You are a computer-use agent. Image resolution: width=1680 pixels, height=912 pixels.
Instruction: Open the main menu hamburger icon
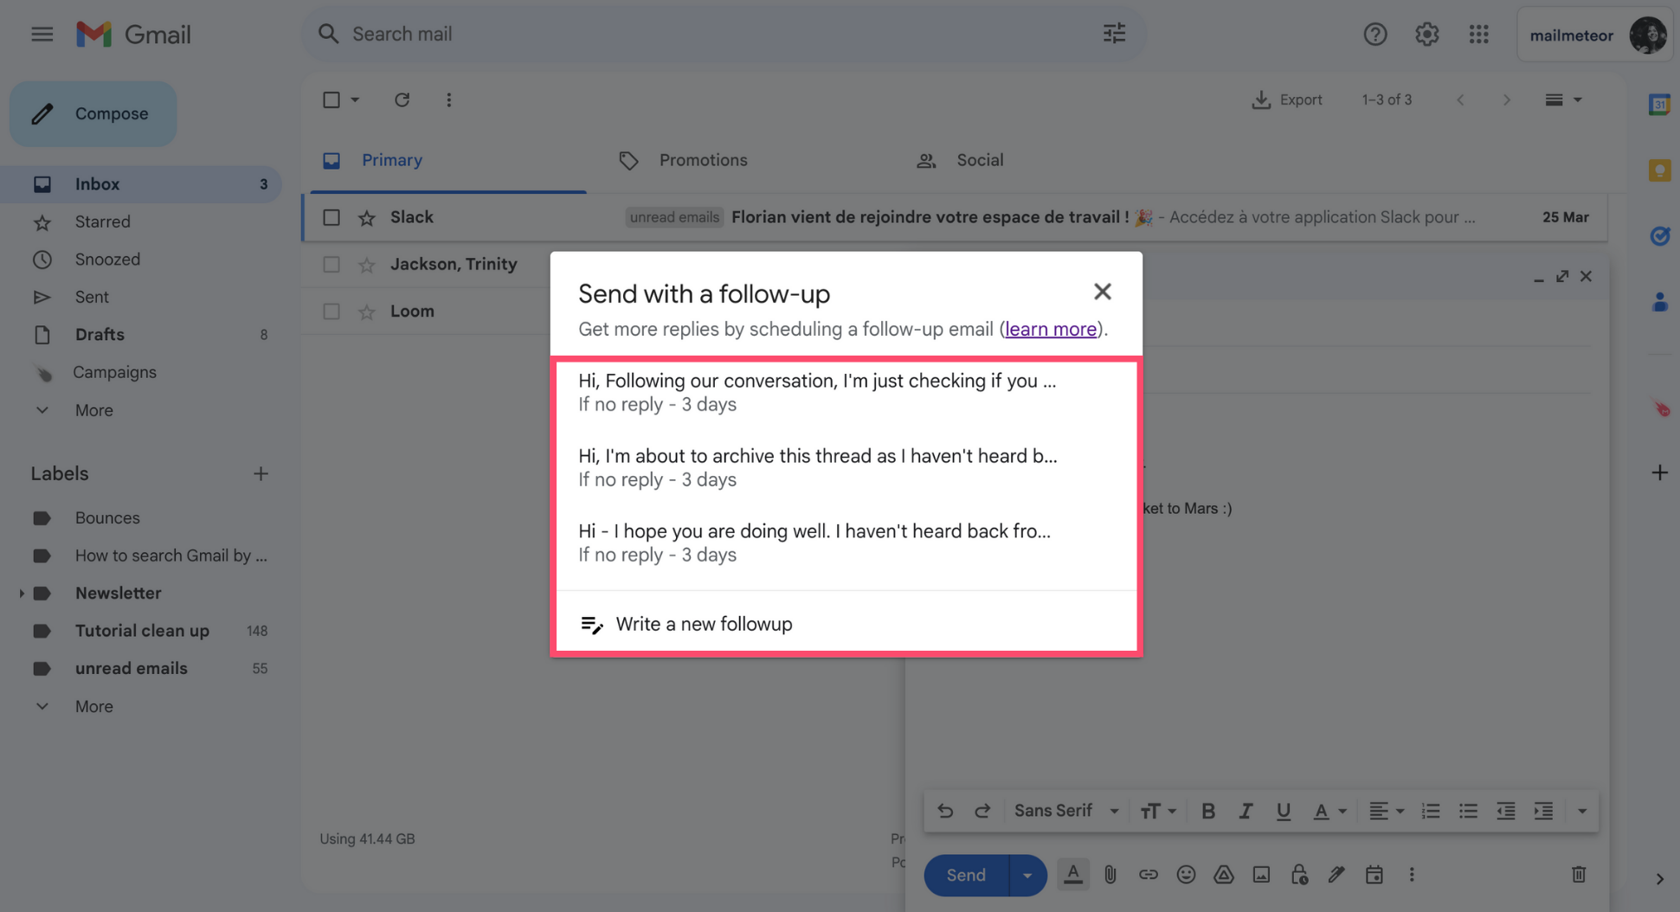click(x=42, y=35)
